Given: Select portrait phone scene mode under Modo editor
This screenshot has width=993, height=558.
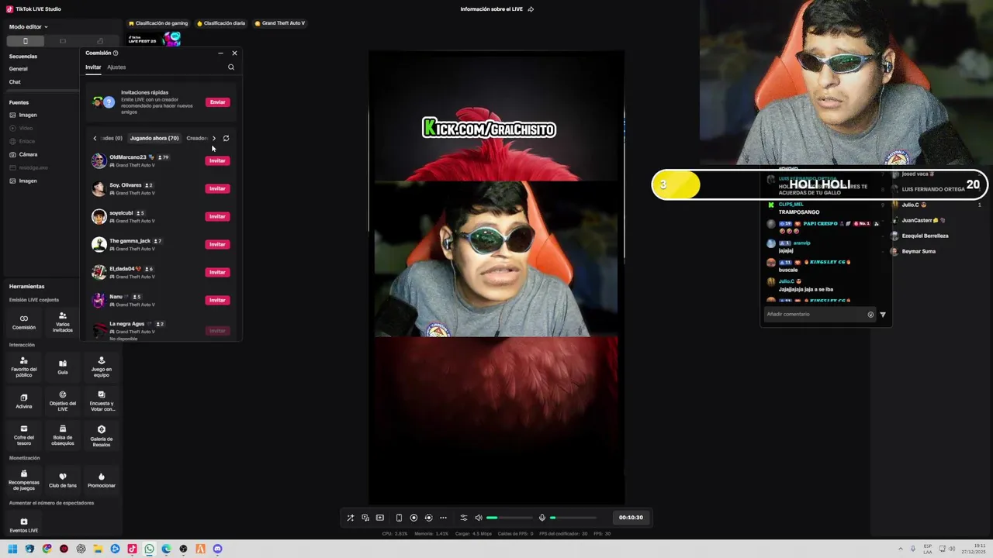Looking at the screenshot, I should 25,41.
